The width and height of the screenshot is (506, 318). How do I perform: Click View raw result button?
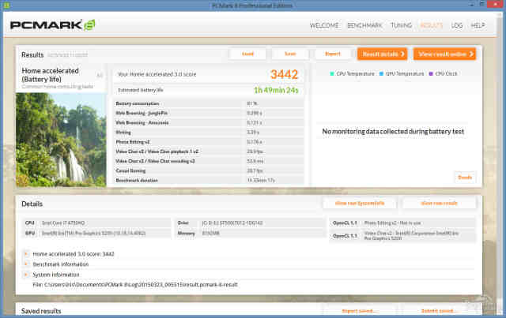tap(440, 204)
